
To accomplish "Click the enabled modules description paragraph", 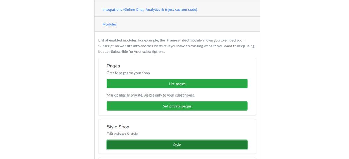I will tap(177, 46).
